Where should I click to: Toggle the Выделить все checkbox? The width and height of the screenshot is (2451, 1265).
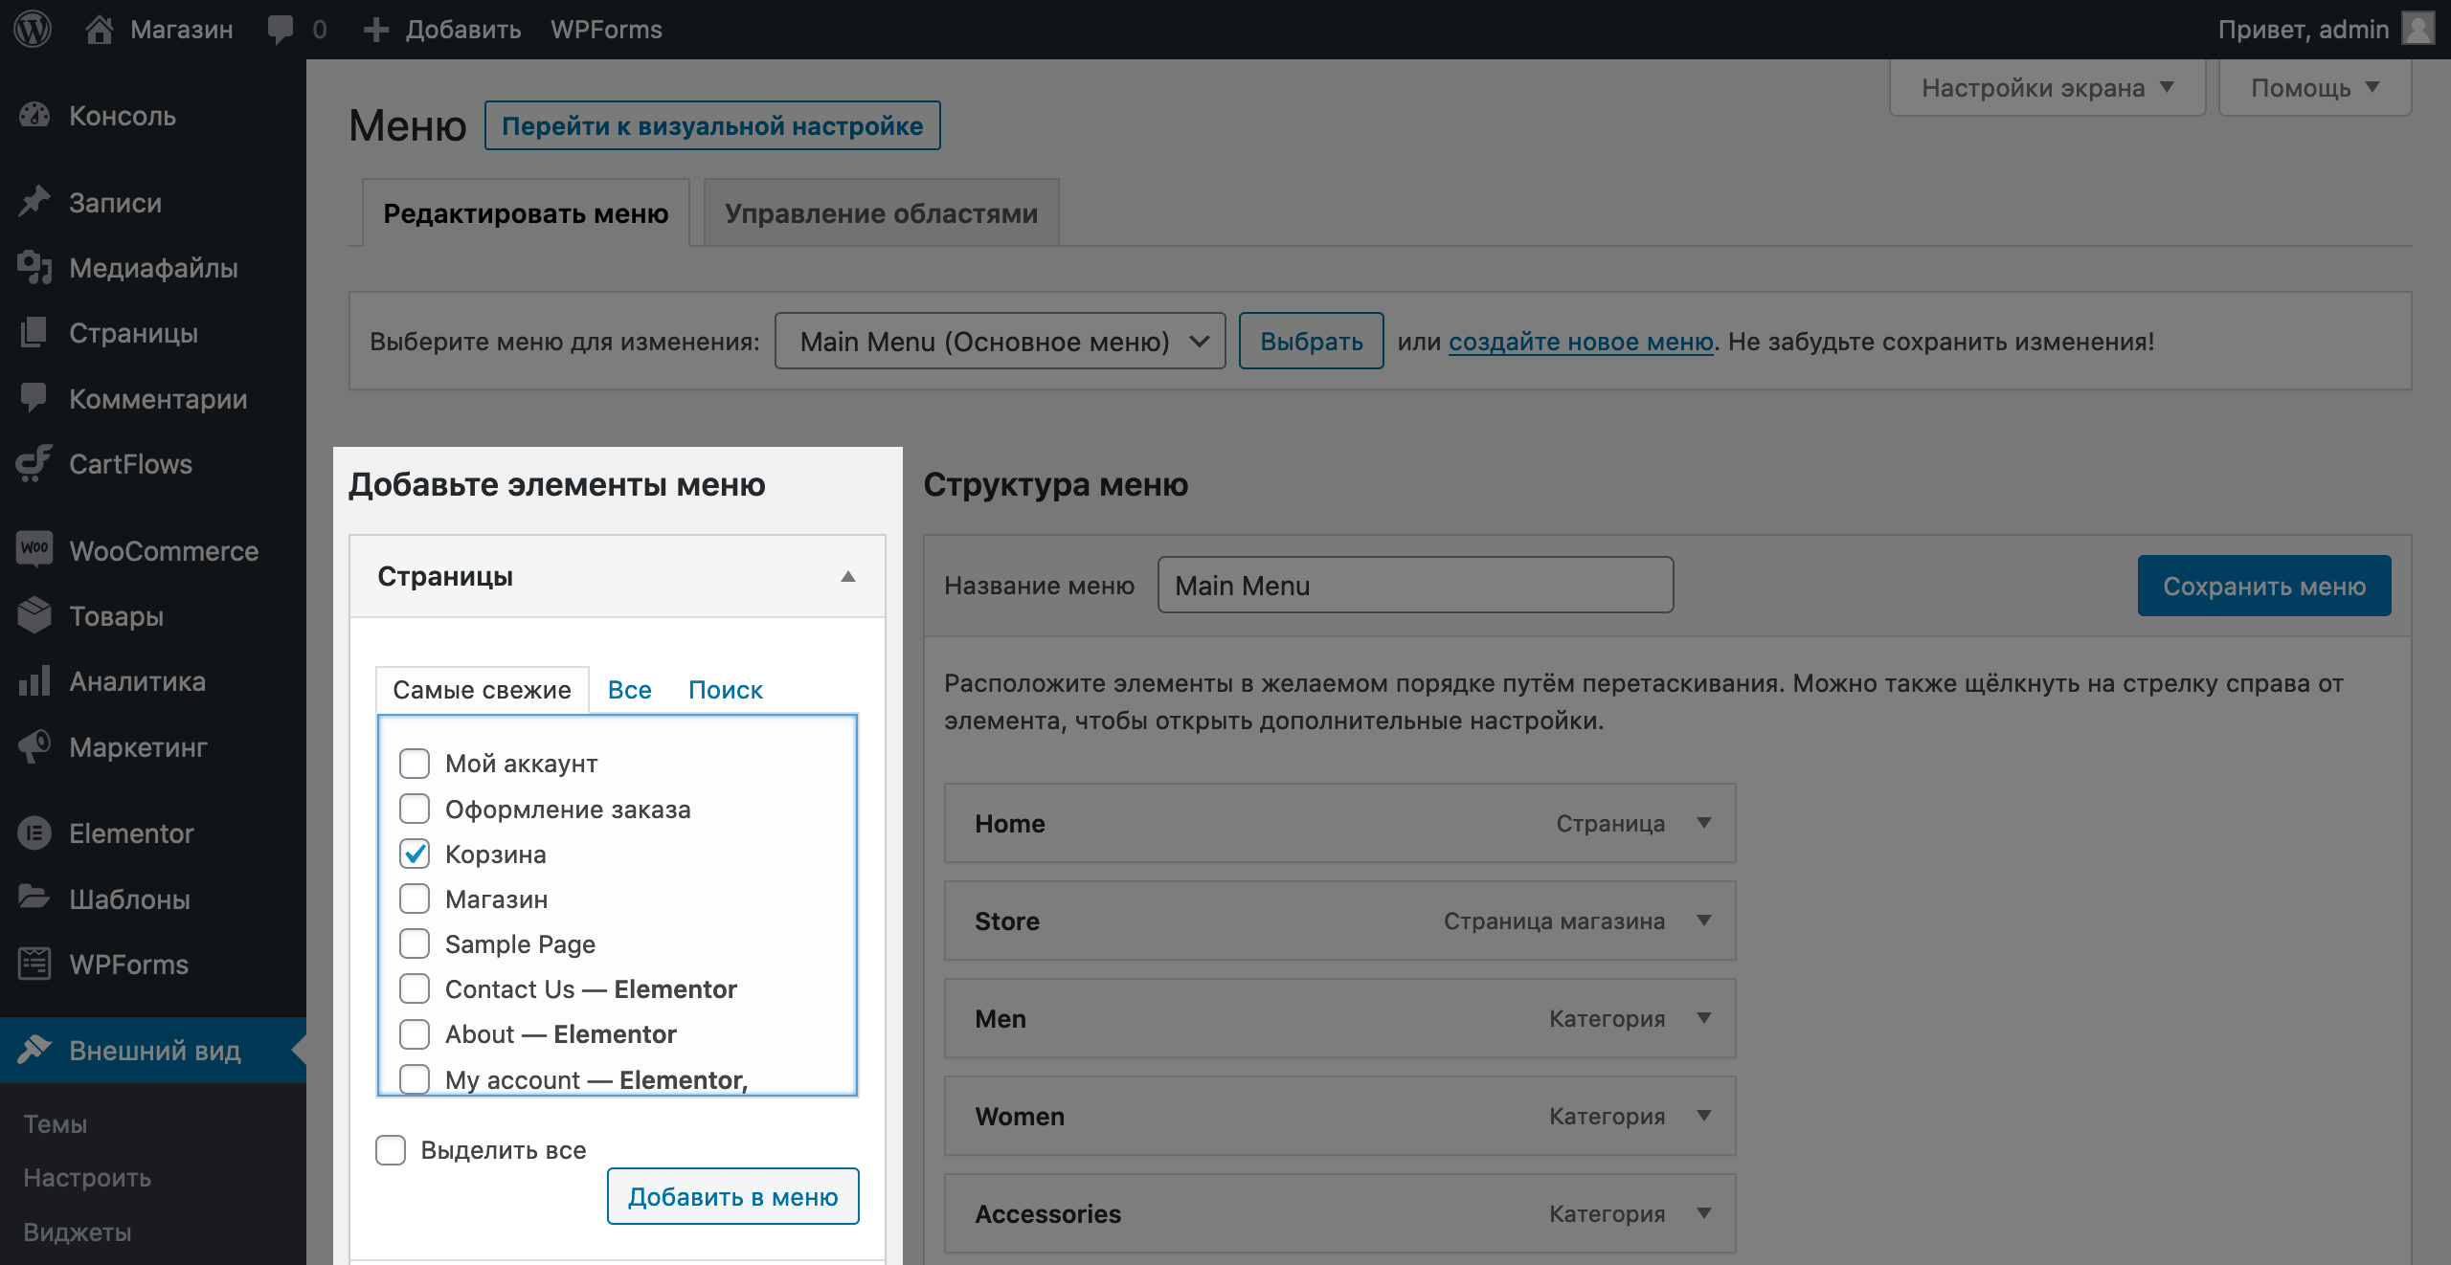coord(391,1150)
